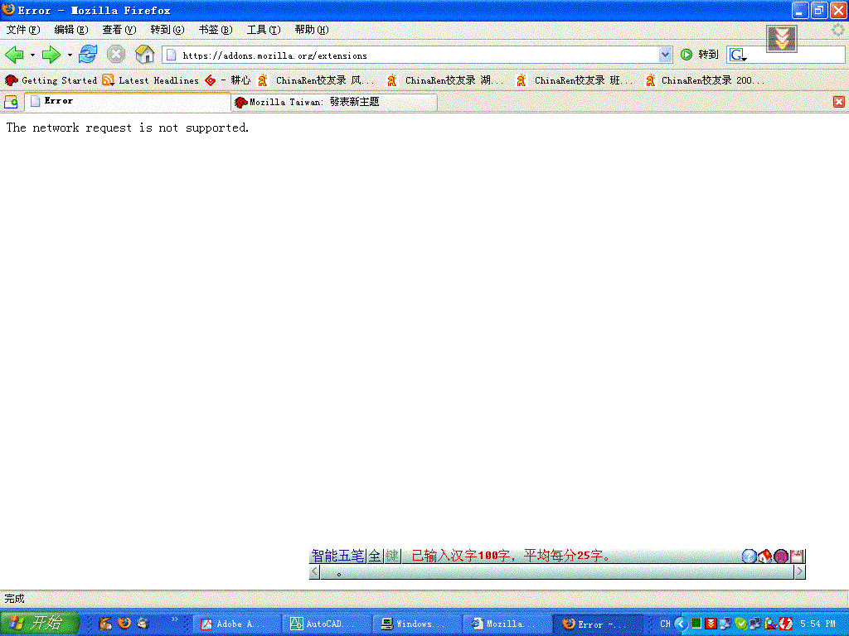
Task: Open the 工具(T) Tools menu
Action: pos(264,30)
